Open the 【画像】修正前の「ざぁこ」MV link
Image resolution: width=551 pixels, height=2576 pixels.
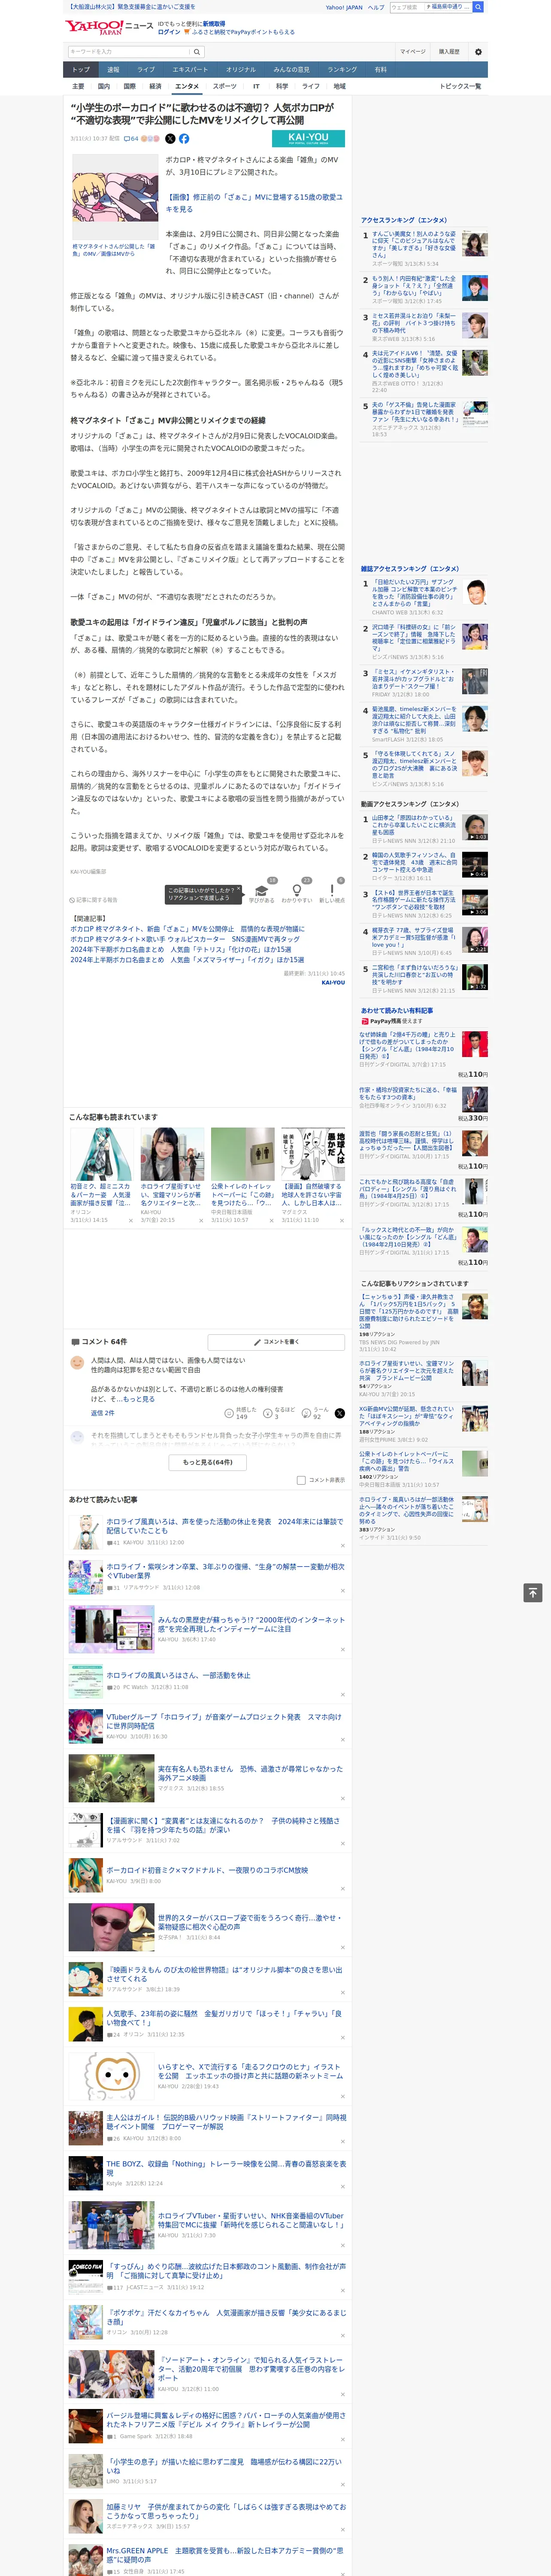[254, 203]
